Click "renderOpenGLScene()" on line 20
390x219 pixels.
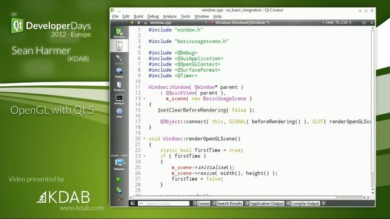[x=213, y=139]
